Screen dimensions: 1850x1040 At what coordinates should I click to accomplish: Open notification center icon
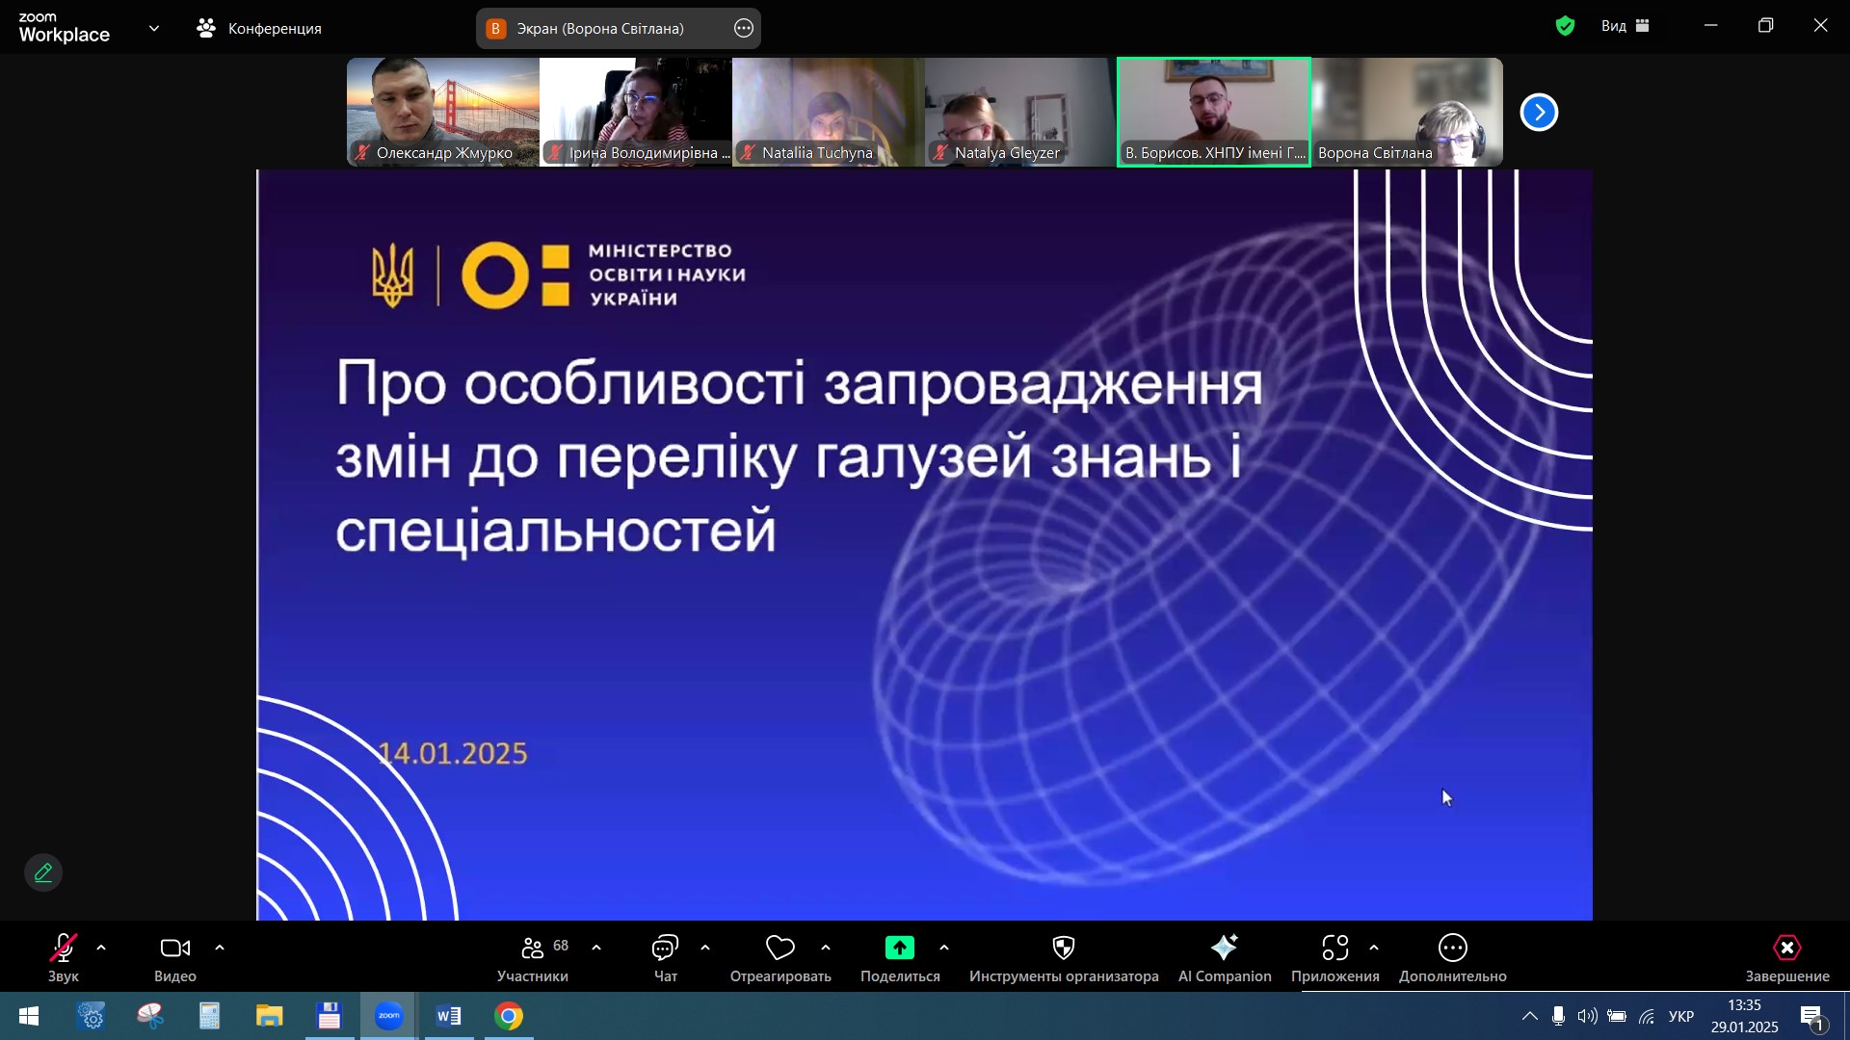(1811, 1017)
